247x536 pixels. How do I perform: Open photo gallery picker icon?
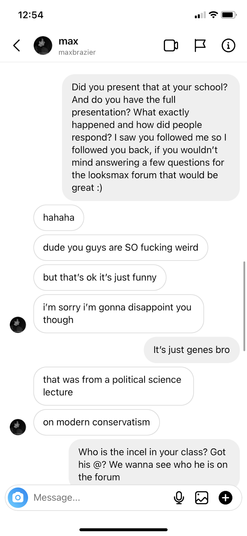(202, 498)
